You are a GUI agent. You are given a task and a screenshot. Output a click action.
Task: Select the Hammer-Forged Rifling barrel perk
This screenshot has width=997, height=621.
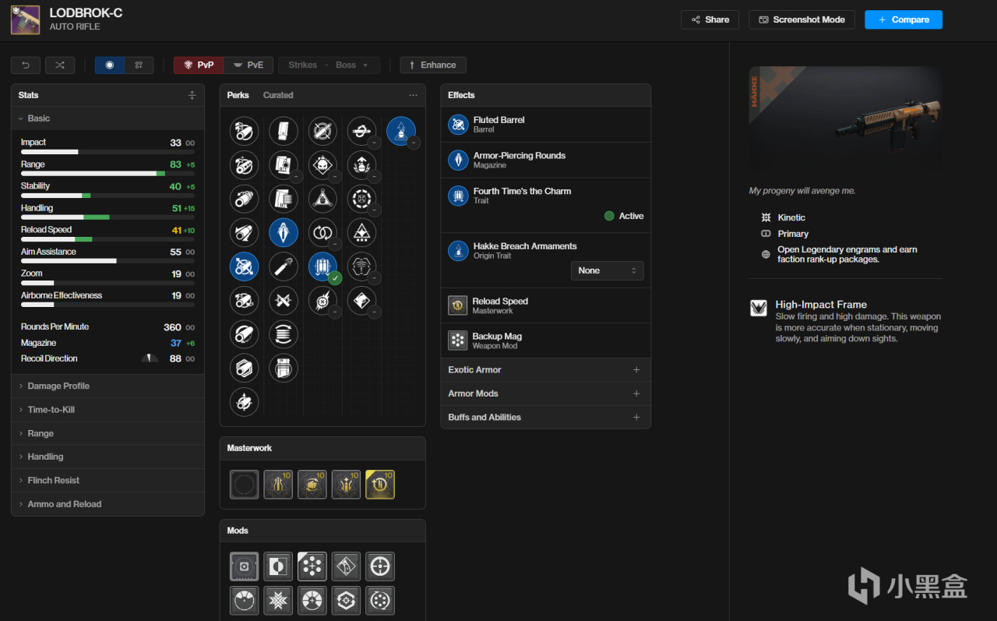[x=245, y=333]
